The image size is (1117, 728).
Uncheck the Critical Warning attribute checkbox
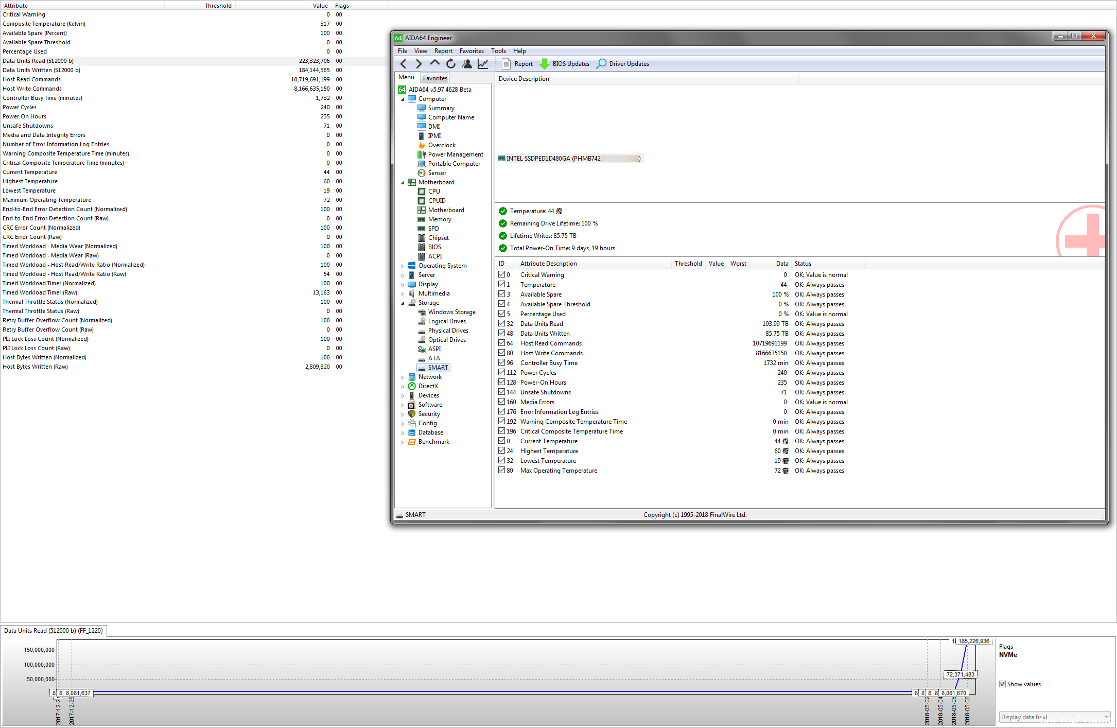[501, 275]
